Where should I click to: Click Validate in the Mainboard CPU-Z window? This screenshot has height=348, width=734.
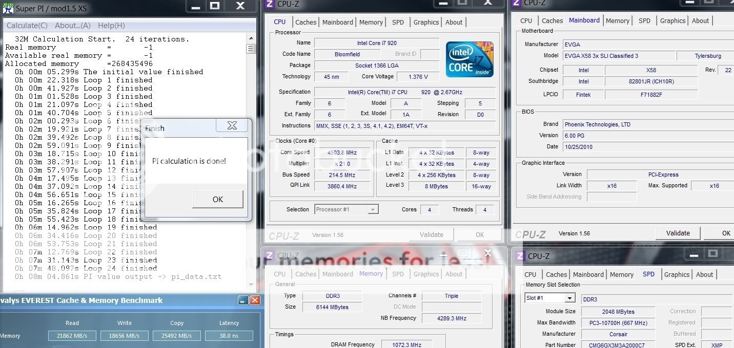[x=678, y=233]
